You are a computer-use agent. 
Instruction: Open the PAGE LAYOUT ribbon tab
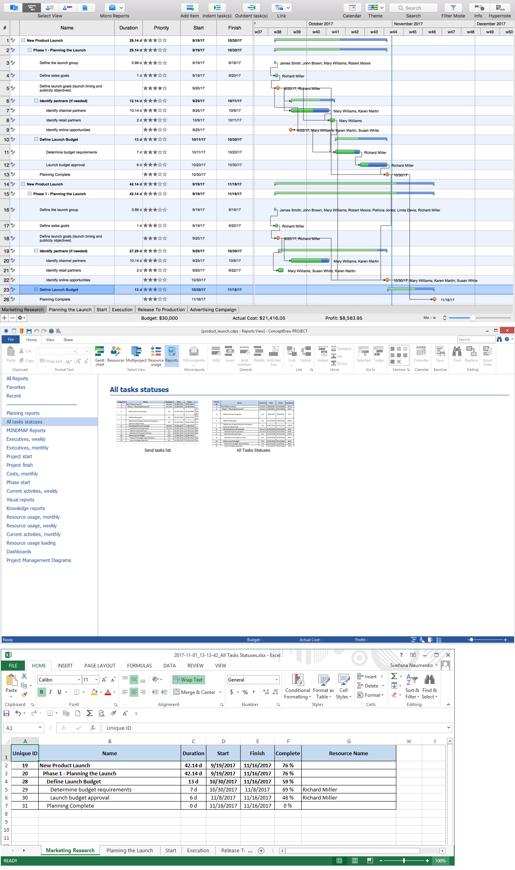click(x=100, y=666)
